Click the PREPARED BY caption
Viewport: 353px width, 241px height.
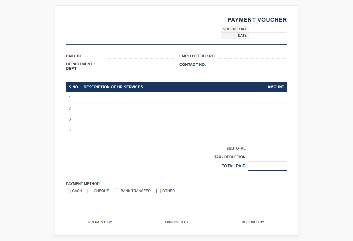click(x=100, y=222)
